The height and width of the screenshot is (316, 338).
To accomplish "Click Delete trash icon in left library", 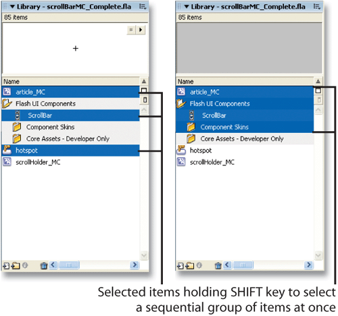I will pyautogui.click(x=44, y=266).
